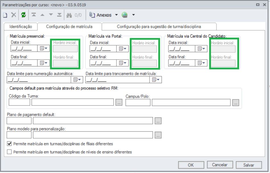Click the Delete X toolbar icon
Screen dimensions: 270x173
tap(14, 15)
